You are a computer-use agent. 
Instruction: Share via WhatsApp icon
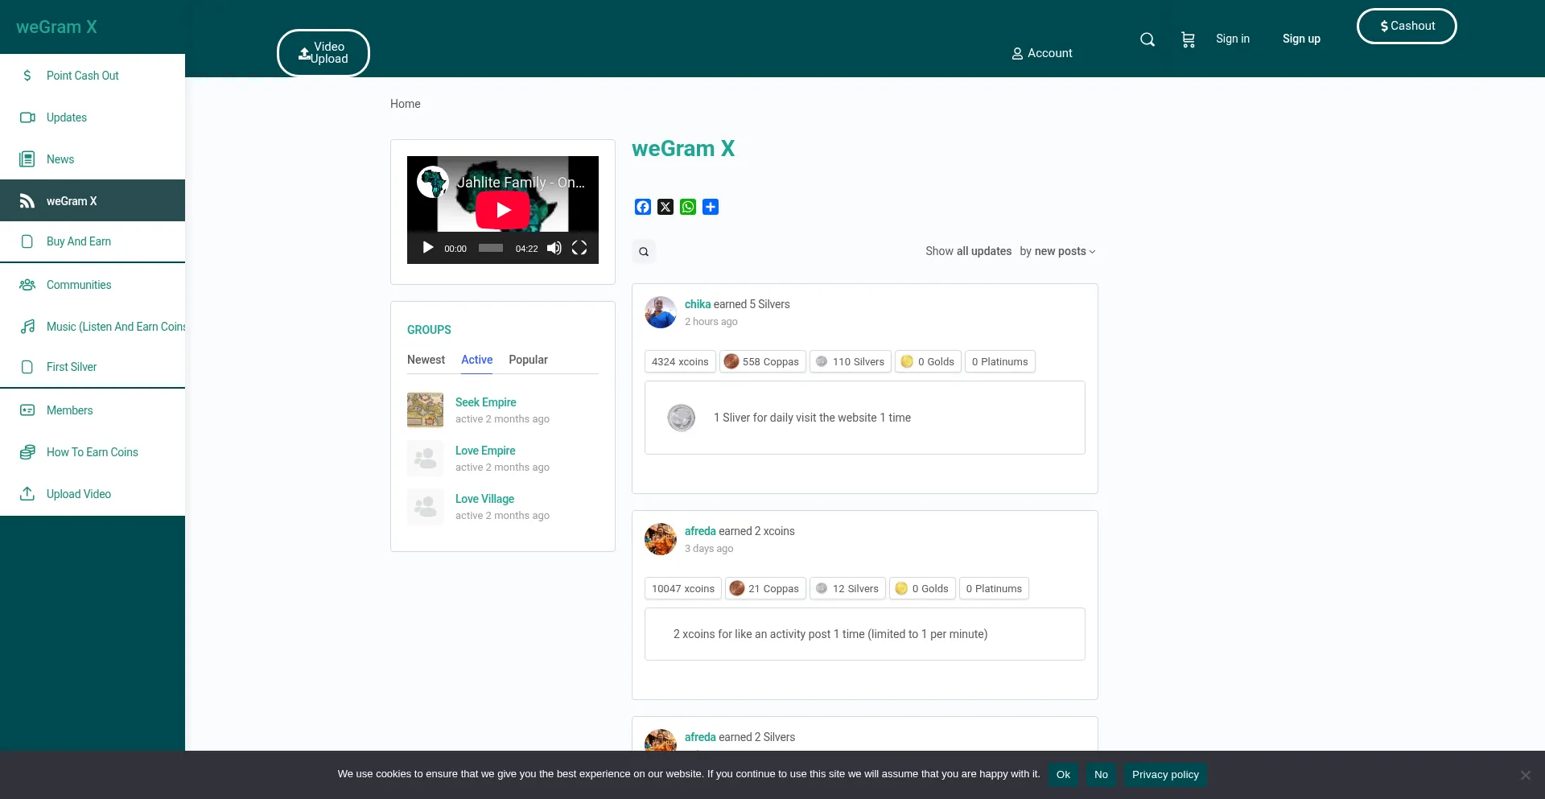point(688,207)
